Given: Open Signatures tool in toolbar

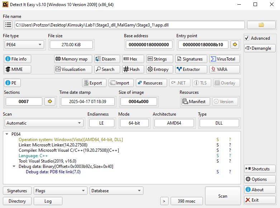Looking at the screenshot, I should (x=191, y=59).
